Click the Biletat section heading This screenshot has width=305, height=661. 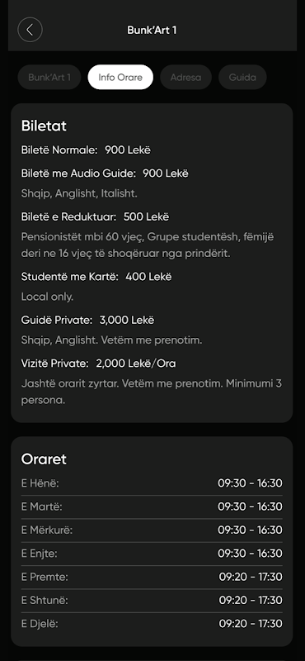pyautogui.click(x=44, y=126)
